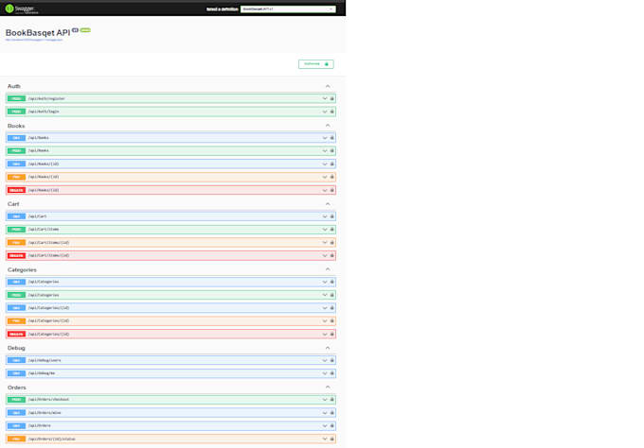Click the Cart section heading
The image size is (644, 448).
pyautogui.click(x=13, y=204)
